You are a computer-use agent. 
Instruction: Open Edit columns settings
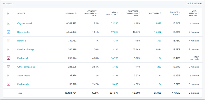(195, 4)
